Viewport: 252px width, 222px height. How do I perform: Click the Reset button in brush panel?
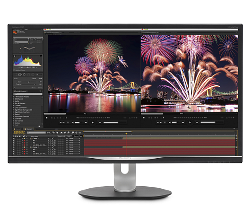click(x=34, y=88)
